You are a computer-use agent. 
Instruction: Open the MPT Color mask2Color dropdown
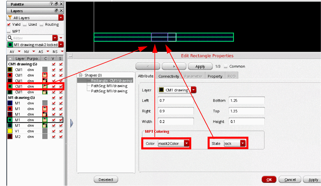[x=186, y=143]
